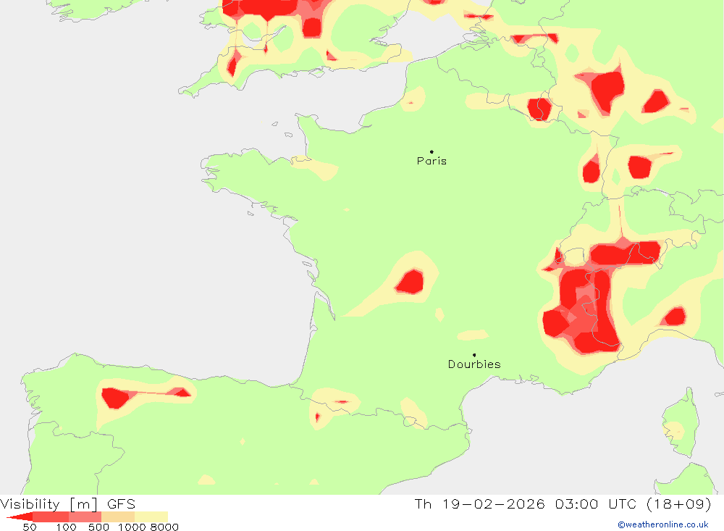This screenshot has height=531, width=724.
Task: Click the Dourbies location dot marker
Action: [x=474, y=355]
